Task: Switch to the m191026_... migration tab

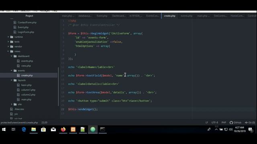Action: [136, 16]
